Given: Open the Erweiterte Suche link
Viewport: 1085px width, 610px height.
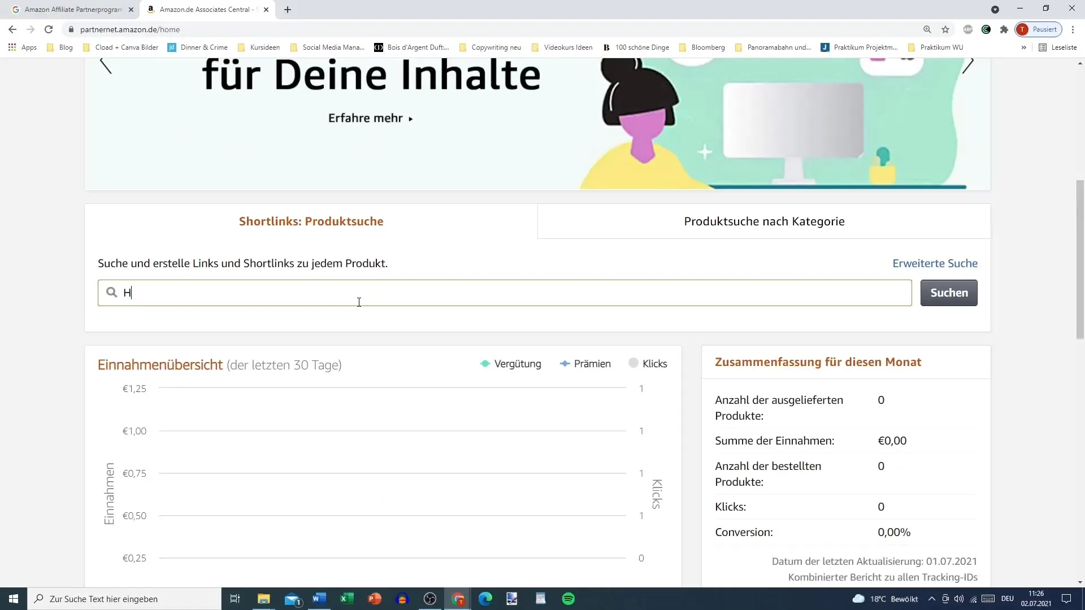Looking at the screenshot, I should point(935,263).
